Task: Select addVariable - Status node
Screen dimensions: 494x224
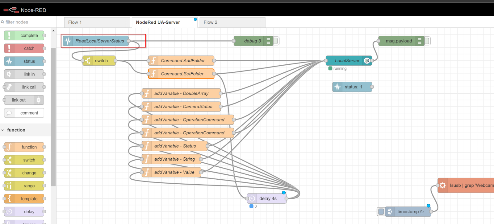Action: point(174,146)
